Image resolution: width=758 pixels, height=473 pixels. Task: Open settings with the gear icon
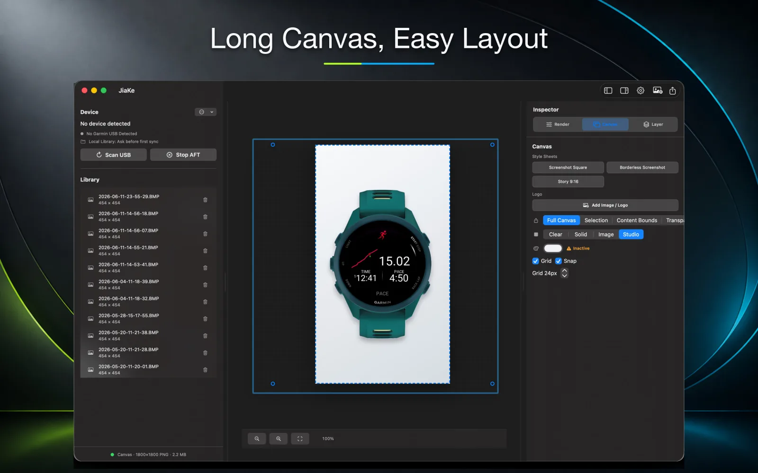[641, 90]
